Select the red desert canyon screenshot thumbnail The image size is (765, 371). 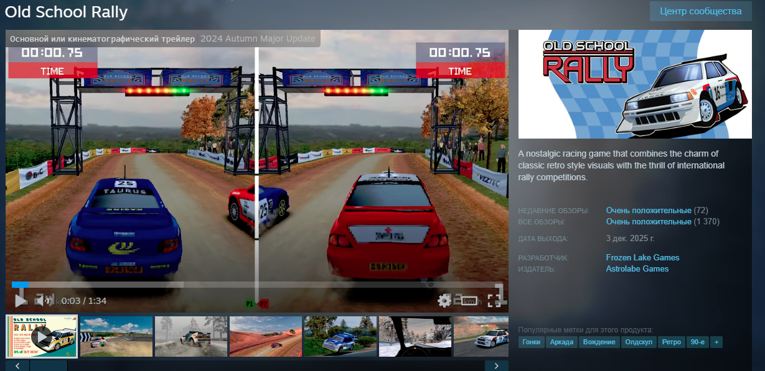[266, 336]
